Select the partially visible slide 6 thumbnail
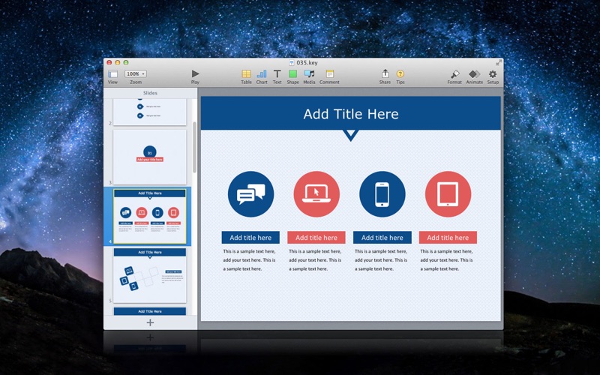This screenshot has width=600, height=375. (149, 311)
